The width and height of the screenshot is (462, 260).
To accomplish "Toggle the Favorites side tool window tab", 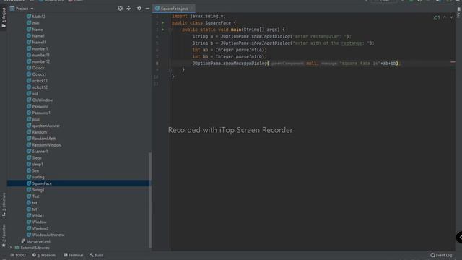I will (4, 235).
